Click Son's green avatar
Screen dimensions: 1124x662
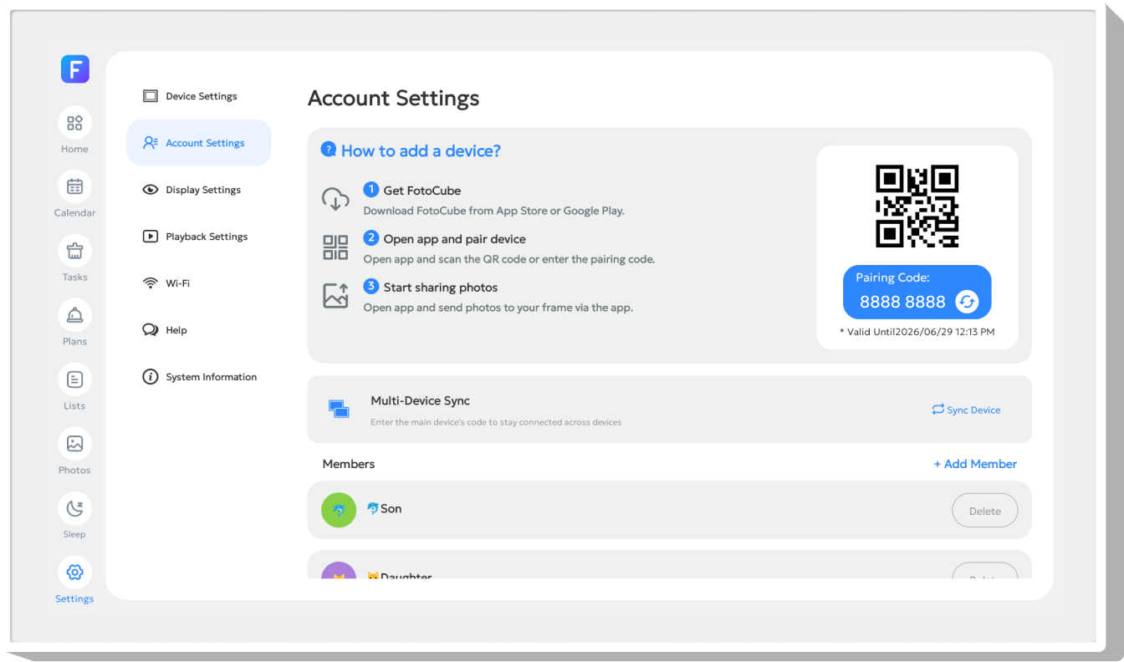click(x=339, y=510)
